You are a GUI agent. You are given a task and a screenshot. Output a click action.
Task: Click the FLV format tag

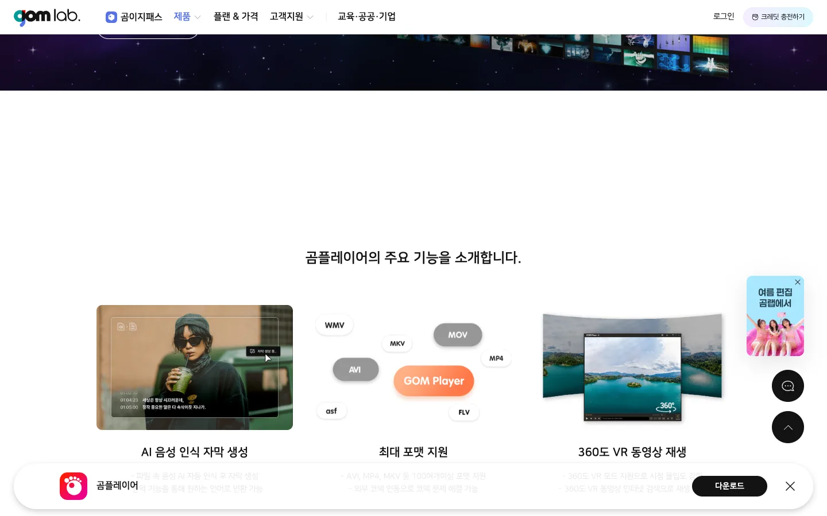[464, 412]
